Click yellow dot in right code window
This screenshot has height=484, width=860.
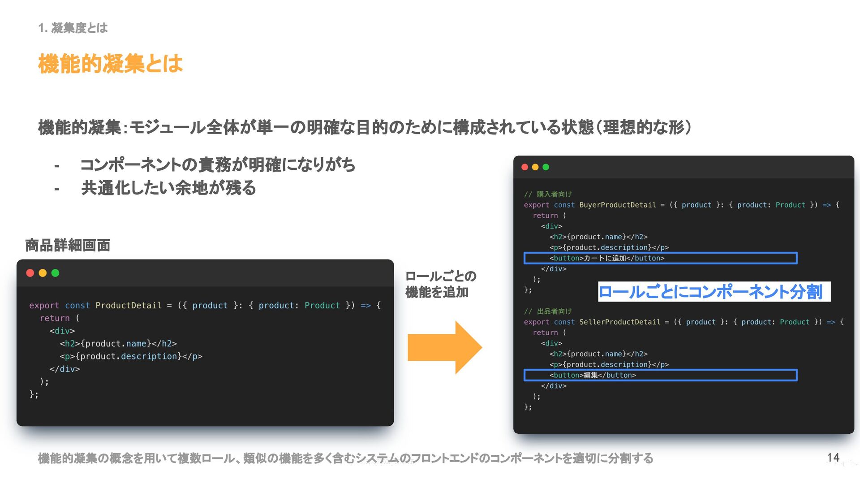click(x=535, y=167)
